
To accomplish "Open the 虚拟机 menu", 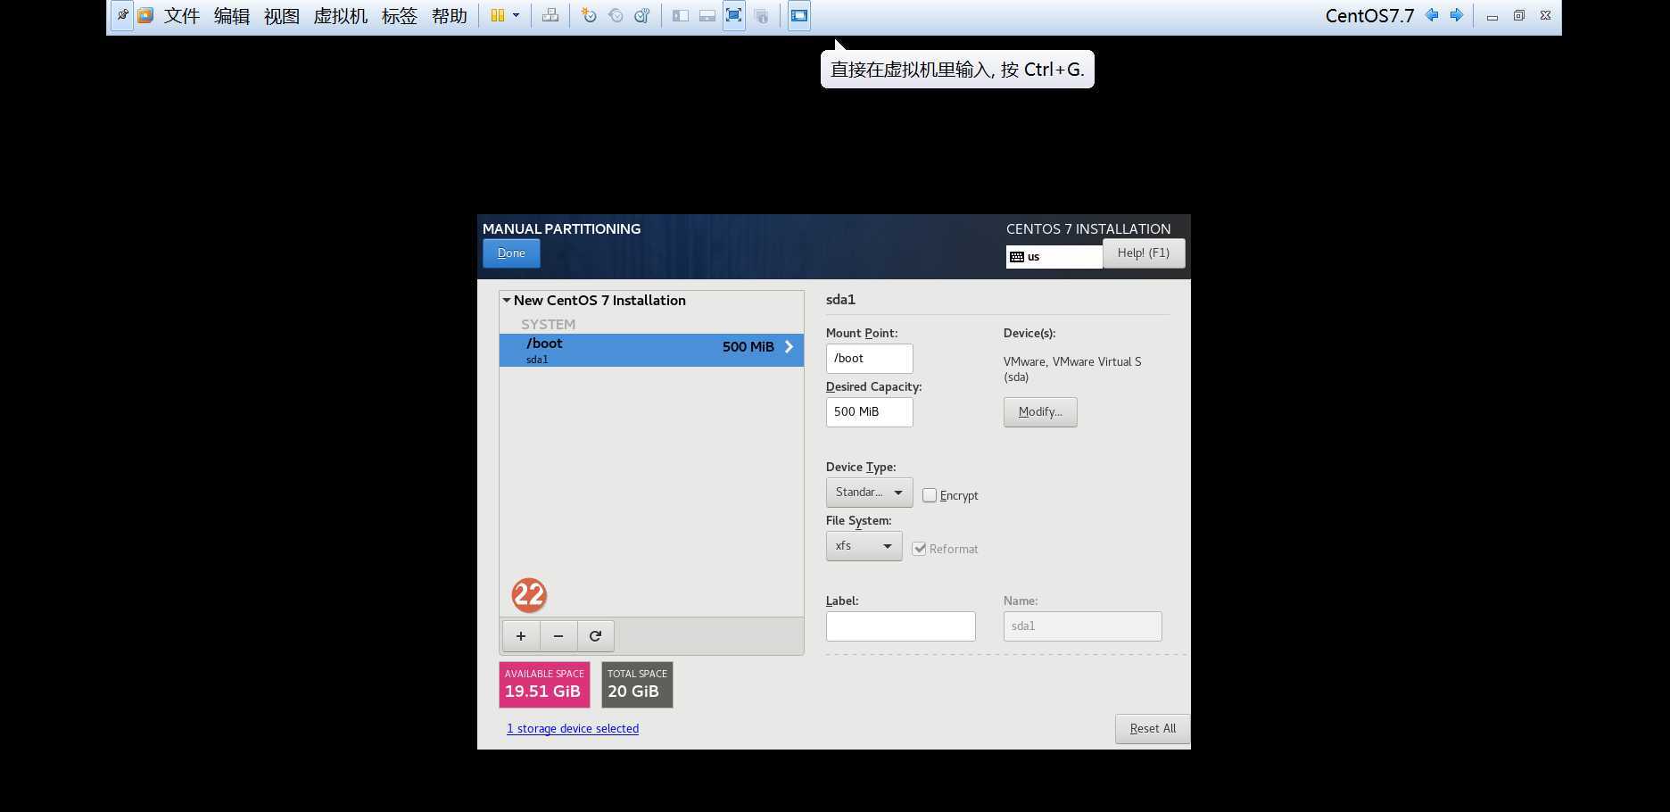I will click(341, 16).
